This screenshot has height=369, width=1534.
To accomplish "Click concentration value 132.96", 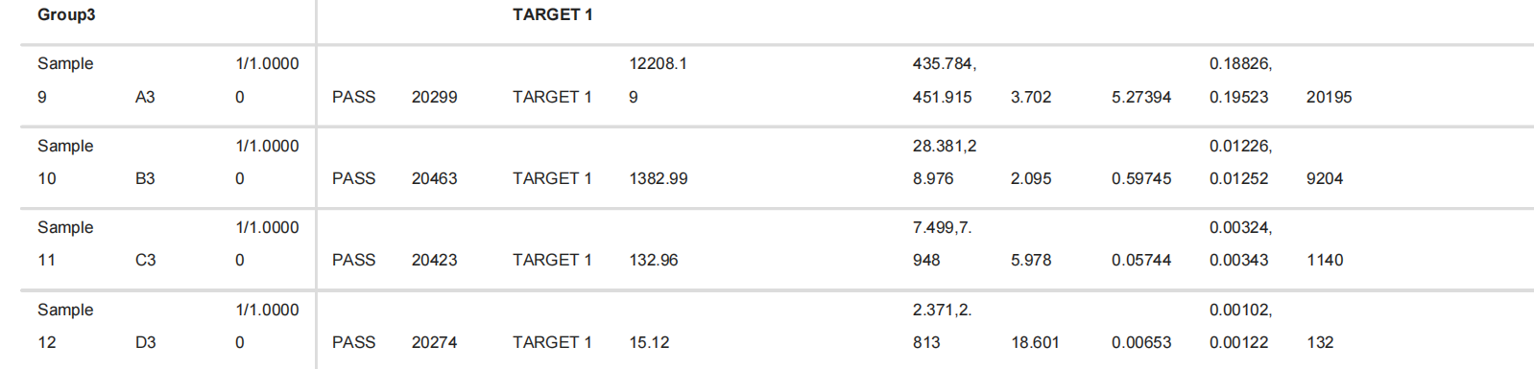I will (654, 261).
